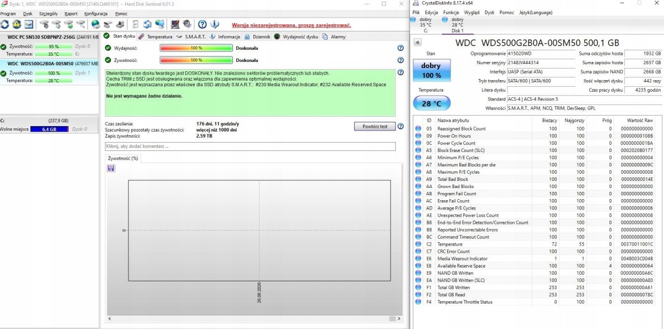
Task: Open the Funkcje menu in CrystalDiskInfo
Action: [451, 12]
